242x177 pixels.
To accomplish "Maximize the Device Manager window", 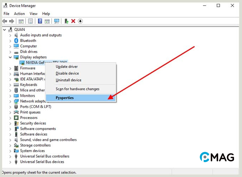I will [x=218, y=6].
